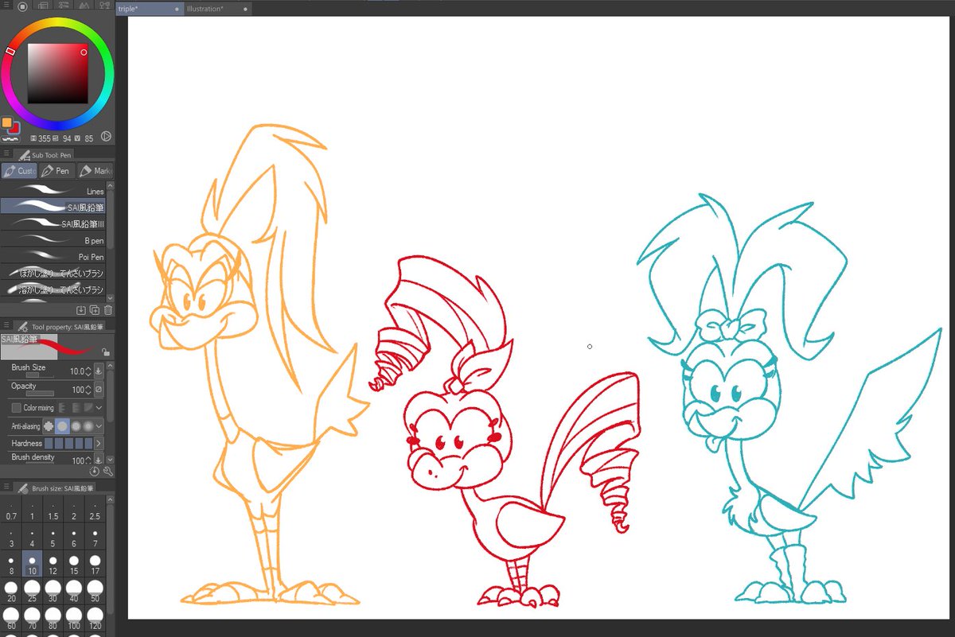Viewport: 955px width, 637px height.
Task: Select the transparent color strip
Action: click(10, 138)
